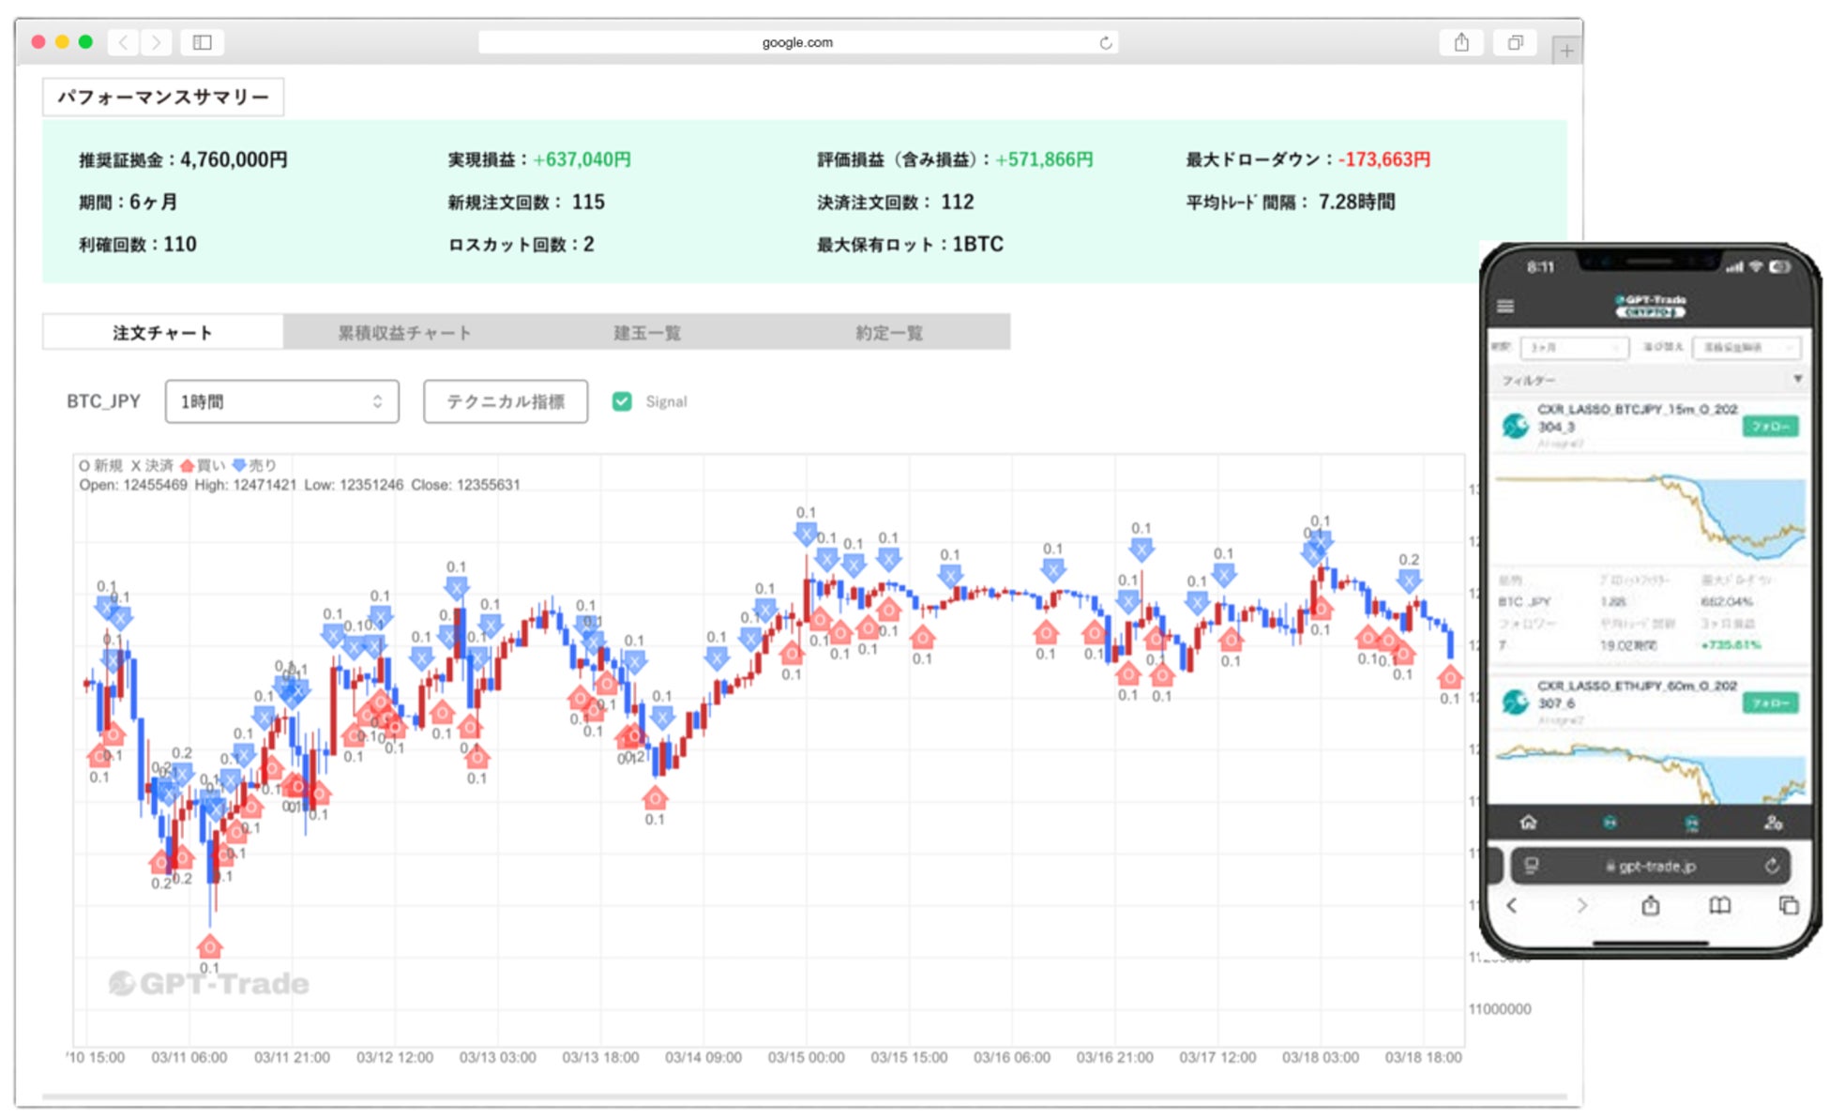The image size is (1829, 1117).
Task: Uncheck the Signal checkbox
Action: tap(622, 401)
